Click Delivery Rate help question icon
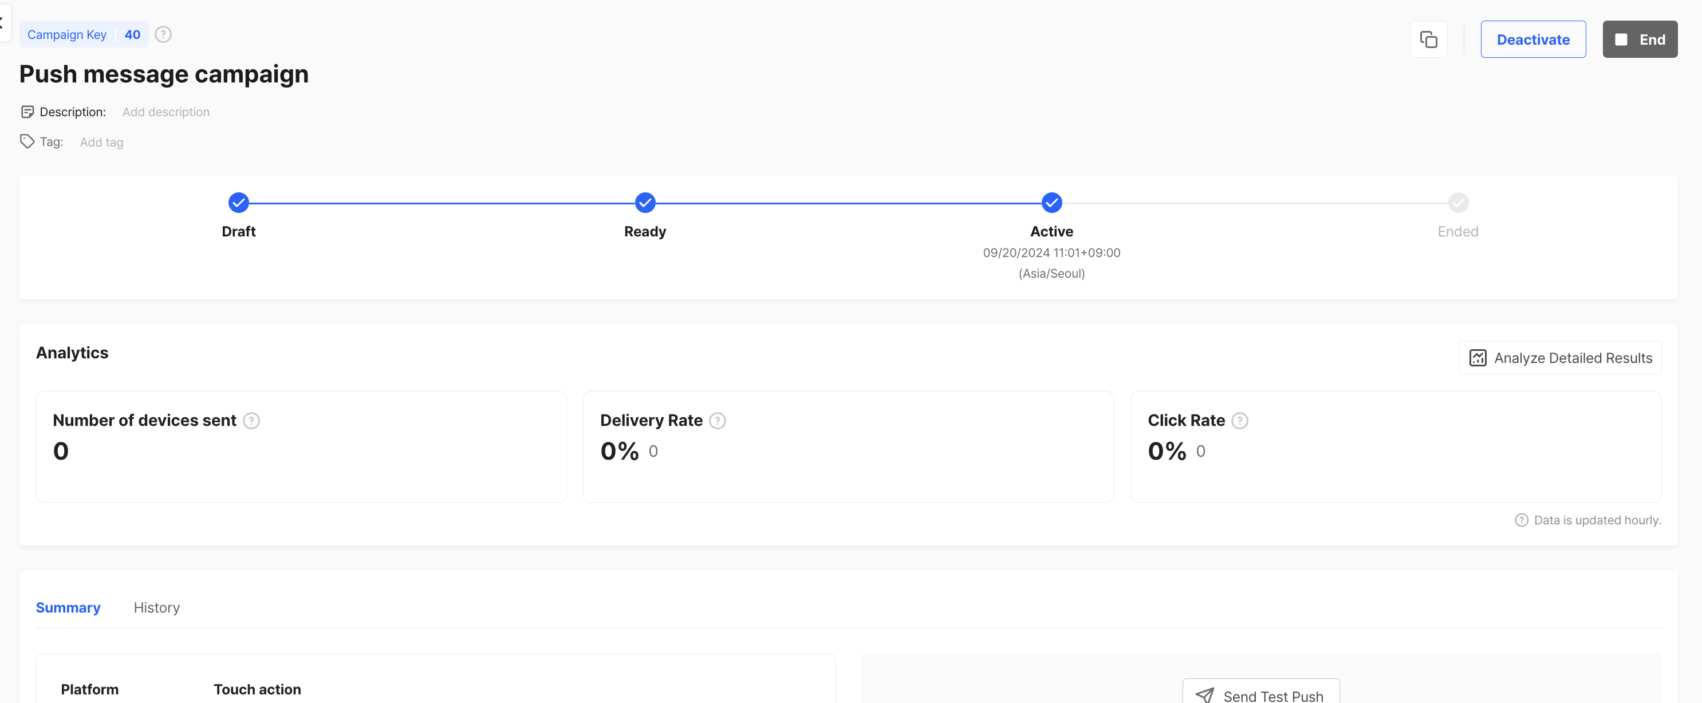The width and height of the screenshot is (1702, 703). tap(718, 421)
